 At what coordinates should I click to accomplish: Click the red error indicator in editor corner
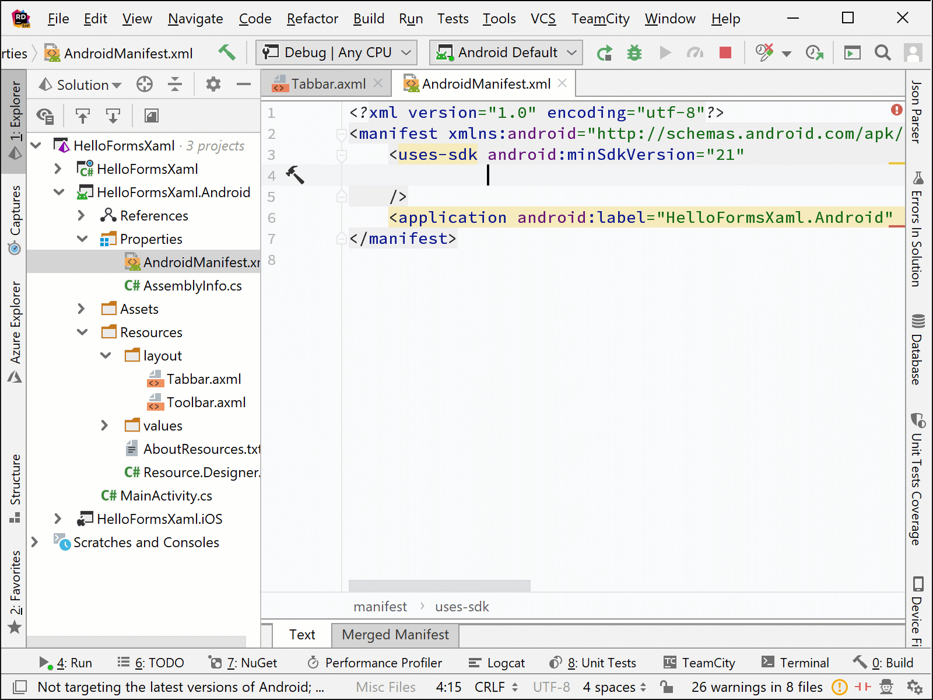pyautogui.click(x=897, y=110)
